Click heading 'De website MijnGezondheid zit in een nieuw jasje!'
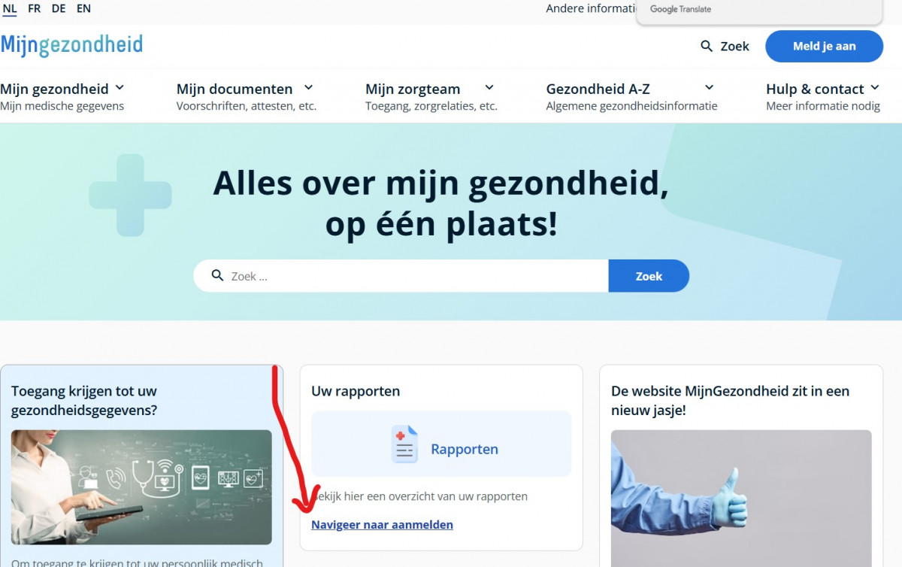The width and height of the screenshot is (902, 567). 731,401
